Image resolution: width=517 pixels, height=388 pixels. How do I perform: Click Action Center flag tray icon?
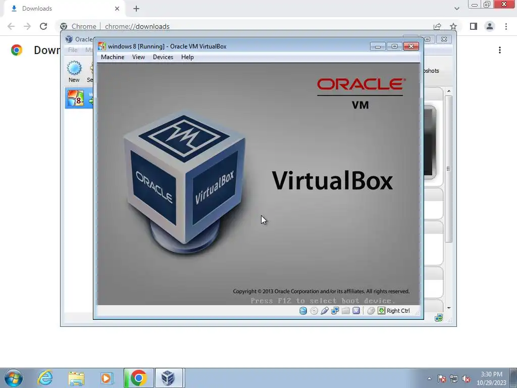pyautogui.click(x=442, y=378)
